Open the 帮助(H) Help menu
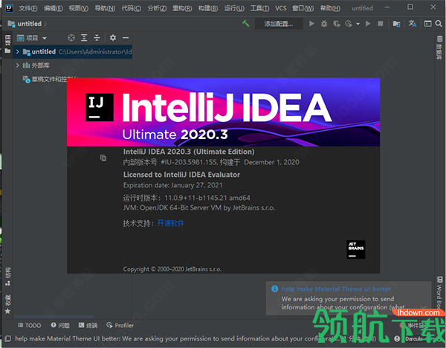Viewport: 446px width, 348px height. point(330,8)
